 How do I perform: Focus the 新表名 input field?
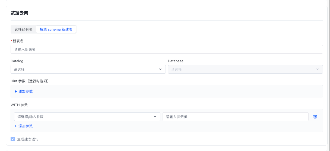[x=167, y=49]
